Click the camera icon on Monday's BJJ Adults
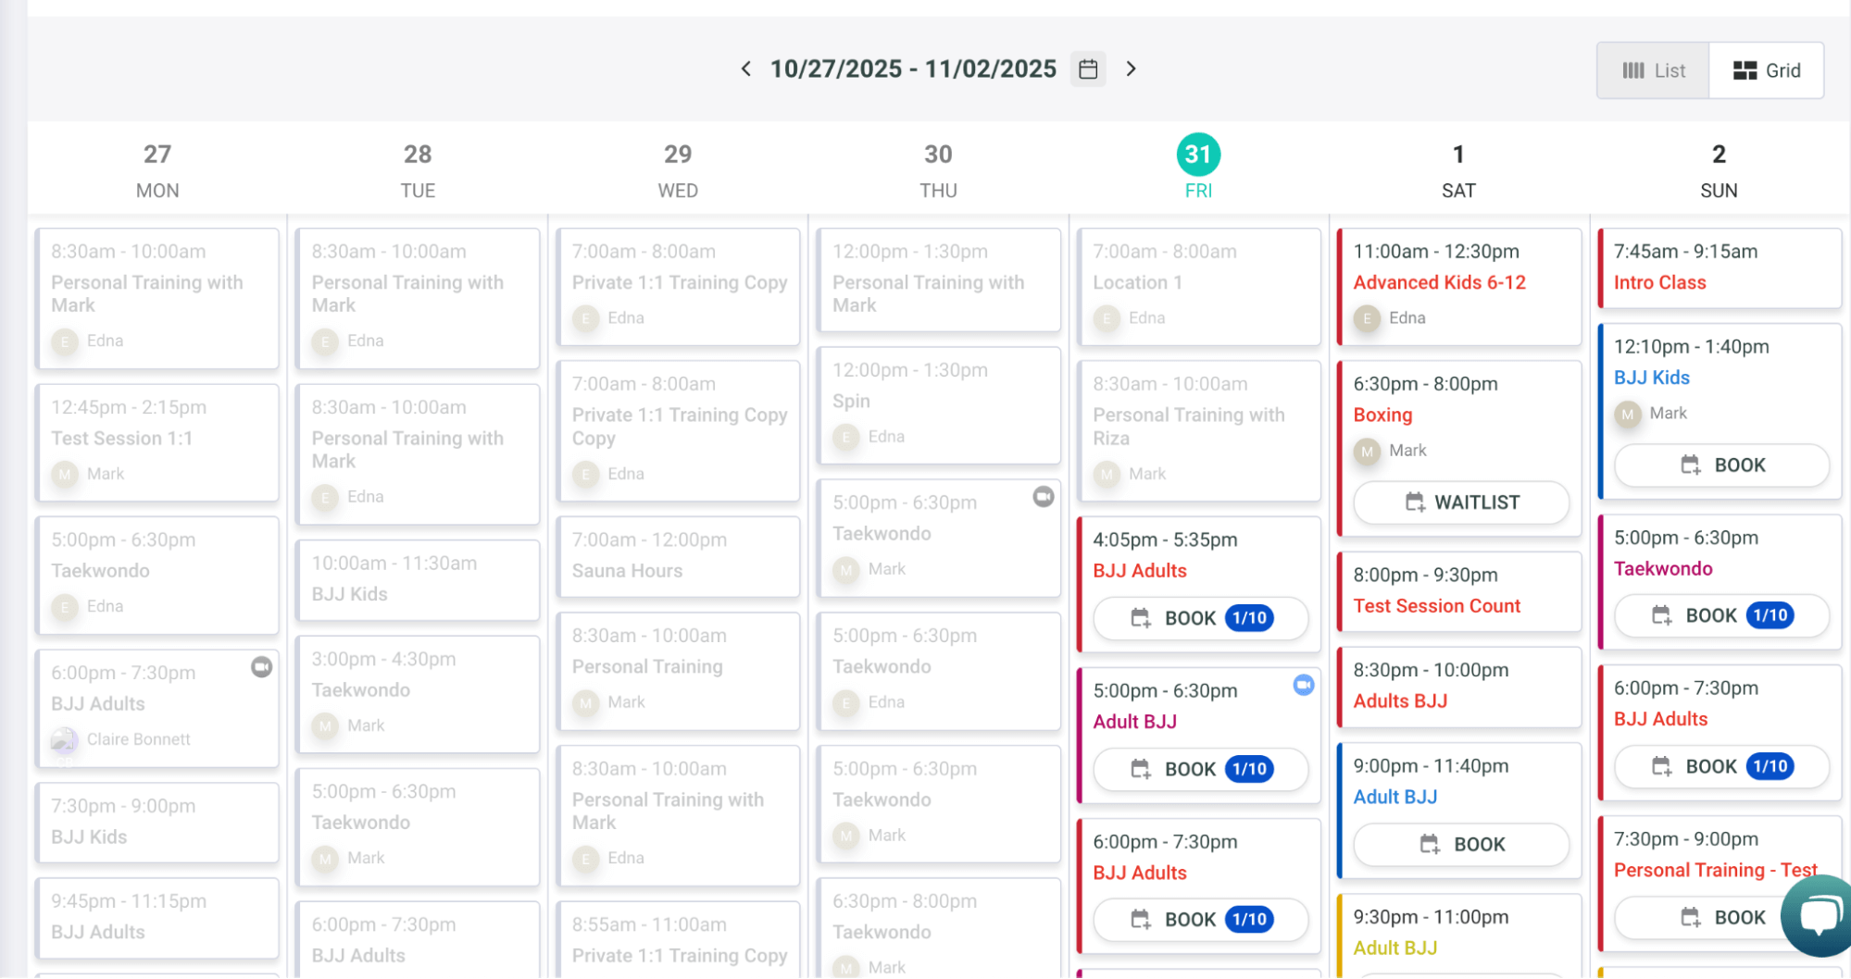 (262, 668)
